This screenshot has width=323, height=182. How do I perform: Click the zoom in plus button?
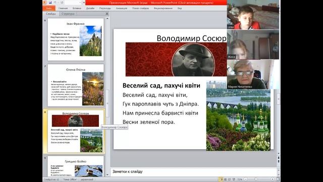coord(273,179)
